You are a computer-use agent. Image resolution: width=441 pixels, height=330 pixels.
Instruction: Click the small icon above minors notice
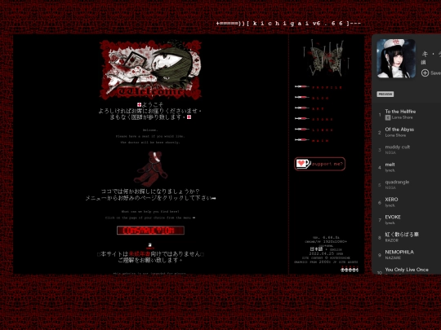click(150, 245)
